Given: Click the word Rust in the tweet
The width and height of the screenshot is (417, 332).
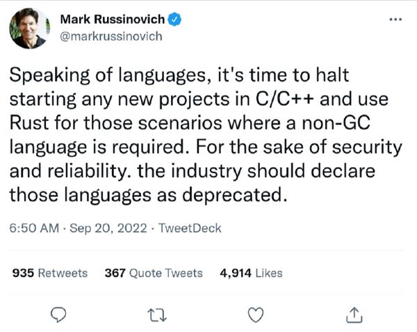Looking at the screenshot, I should (x=29, y=122).
